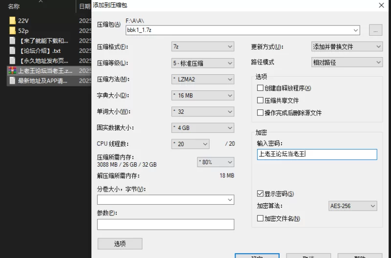Click the 52p folder icon
Screen dimensions: 391x258
(12, 31)
